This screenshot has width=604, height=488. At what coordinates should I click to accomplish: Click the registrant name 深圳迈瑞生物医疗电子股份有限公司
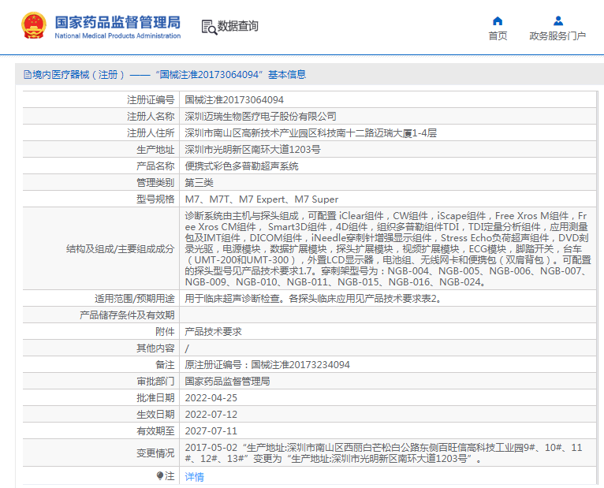[x=260, y=117]
